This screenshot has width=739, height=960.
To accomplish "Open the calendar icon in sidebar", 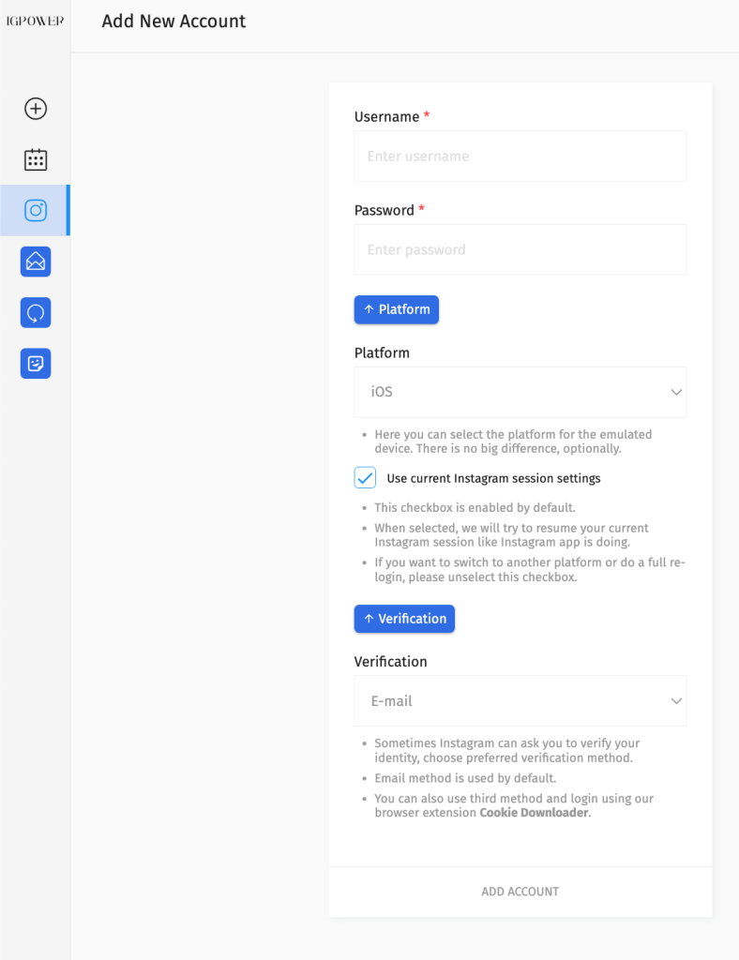I will 36,159.
